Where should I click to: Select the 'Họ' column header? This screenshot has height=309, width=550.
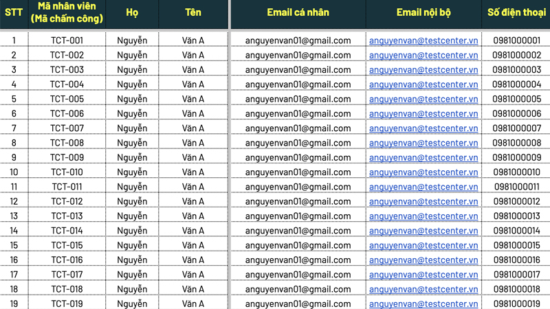[x=132, y=13]
